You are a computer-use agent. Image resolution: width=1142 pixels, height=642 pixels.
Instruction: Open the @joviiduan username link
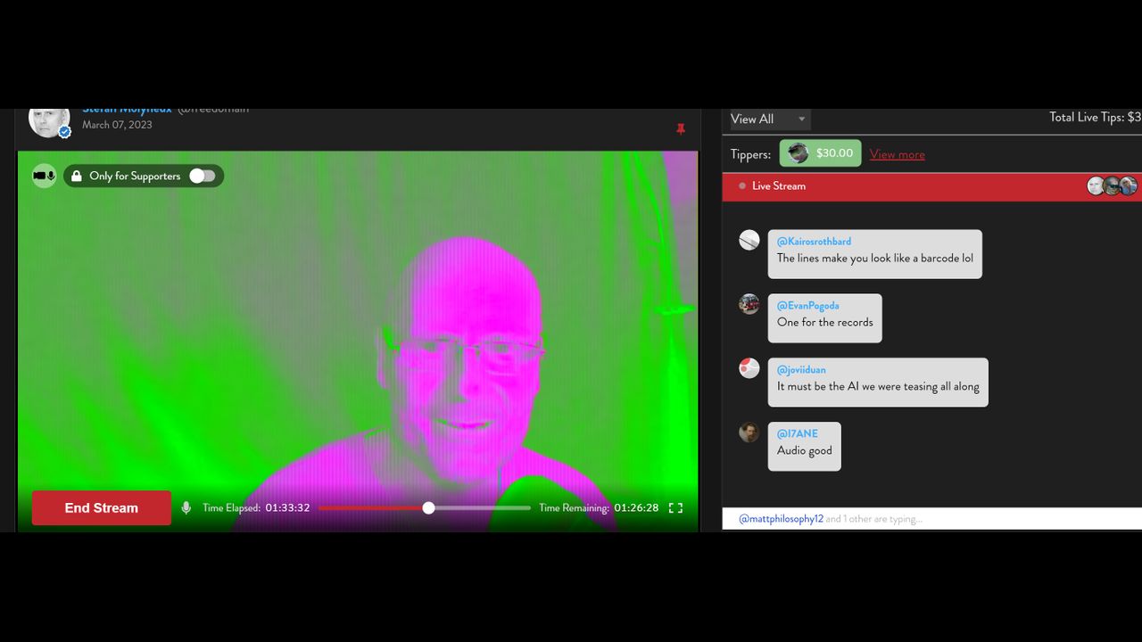click(801, 369)
